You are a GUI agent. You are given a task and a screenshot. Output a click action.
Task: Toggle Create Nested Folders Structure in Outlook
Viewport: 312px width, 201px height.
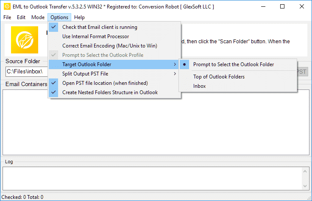click(x=114, y=92)
